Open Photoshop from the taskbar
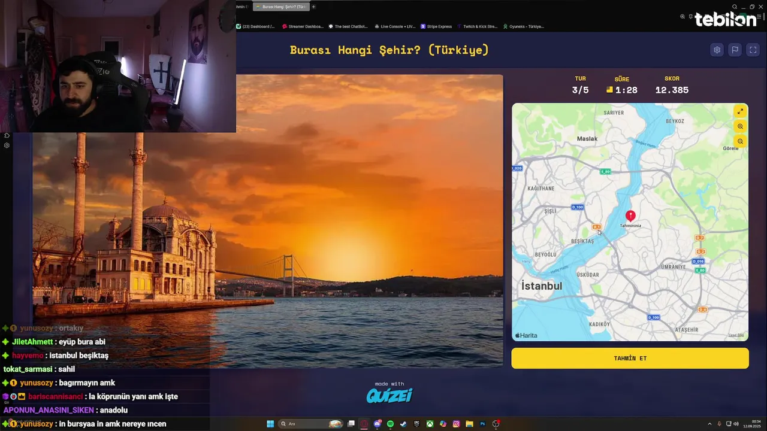 pyautogui.click(x=482, y=424)
